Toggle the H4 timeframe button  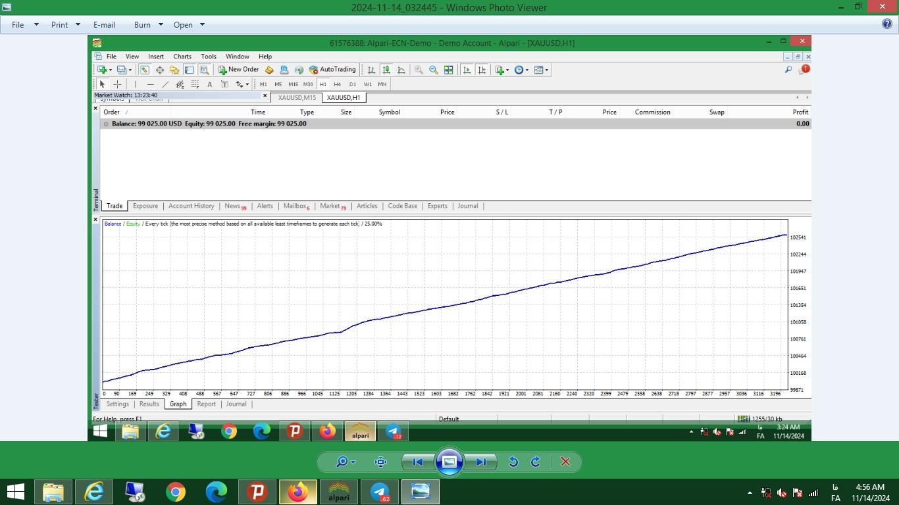click(x=338, y=84)
